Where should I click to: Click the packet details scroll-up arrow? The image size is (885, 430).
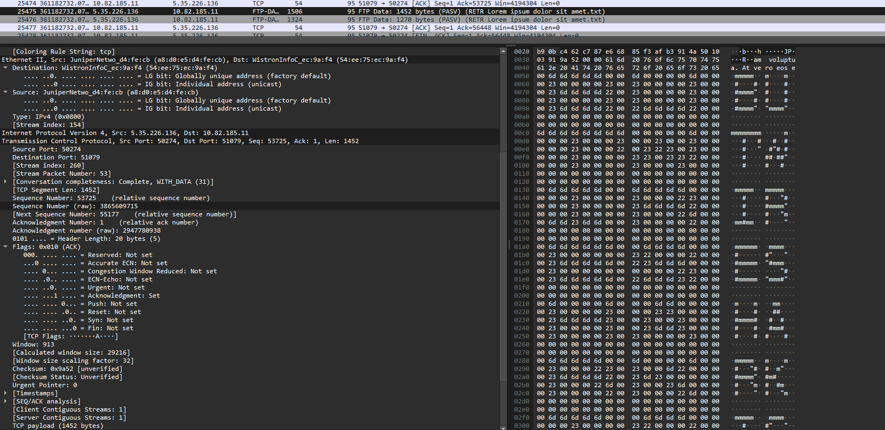[503, 51]
